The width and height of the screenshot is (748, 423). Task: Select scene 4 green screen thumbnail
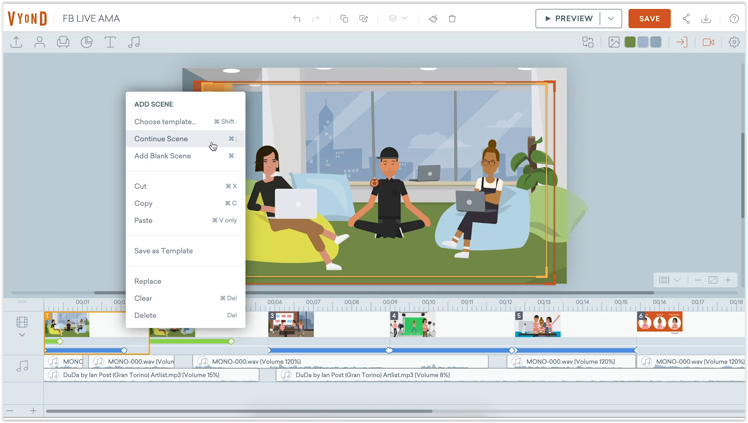[x=412, y=325]
